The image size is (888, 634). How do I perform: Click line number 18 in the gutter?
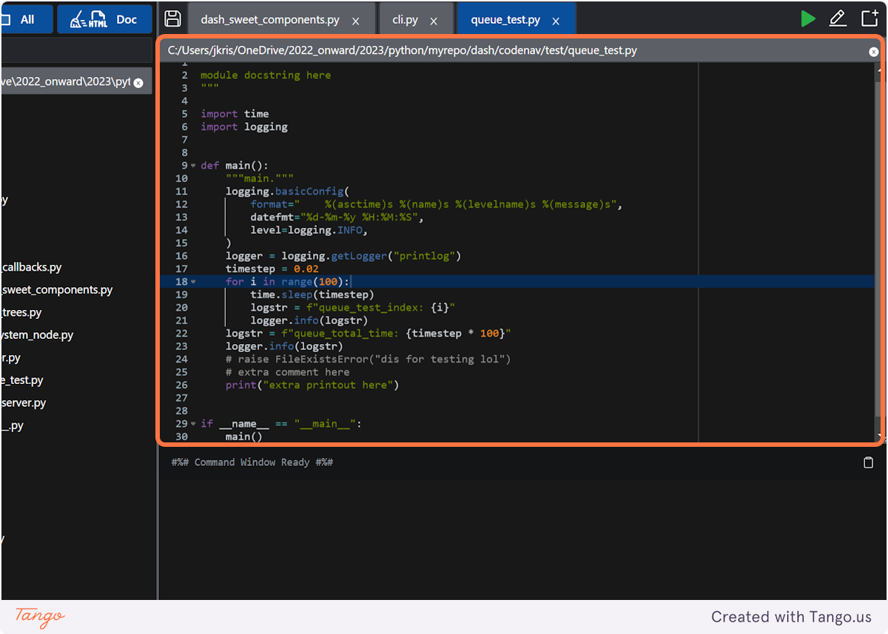[182, 282]
